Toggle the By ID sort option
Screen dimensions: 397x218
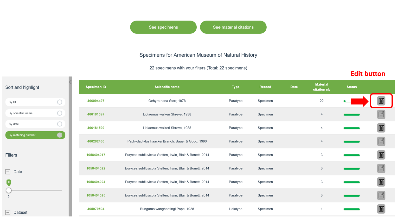click(35, 102)
